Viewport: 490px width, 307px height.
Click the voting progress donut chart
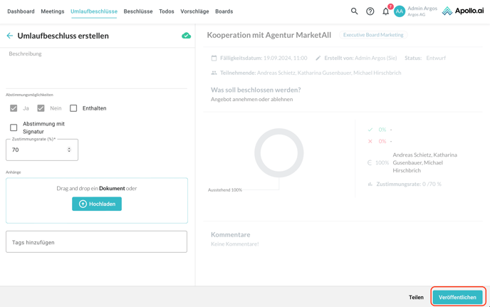[279, 152]
